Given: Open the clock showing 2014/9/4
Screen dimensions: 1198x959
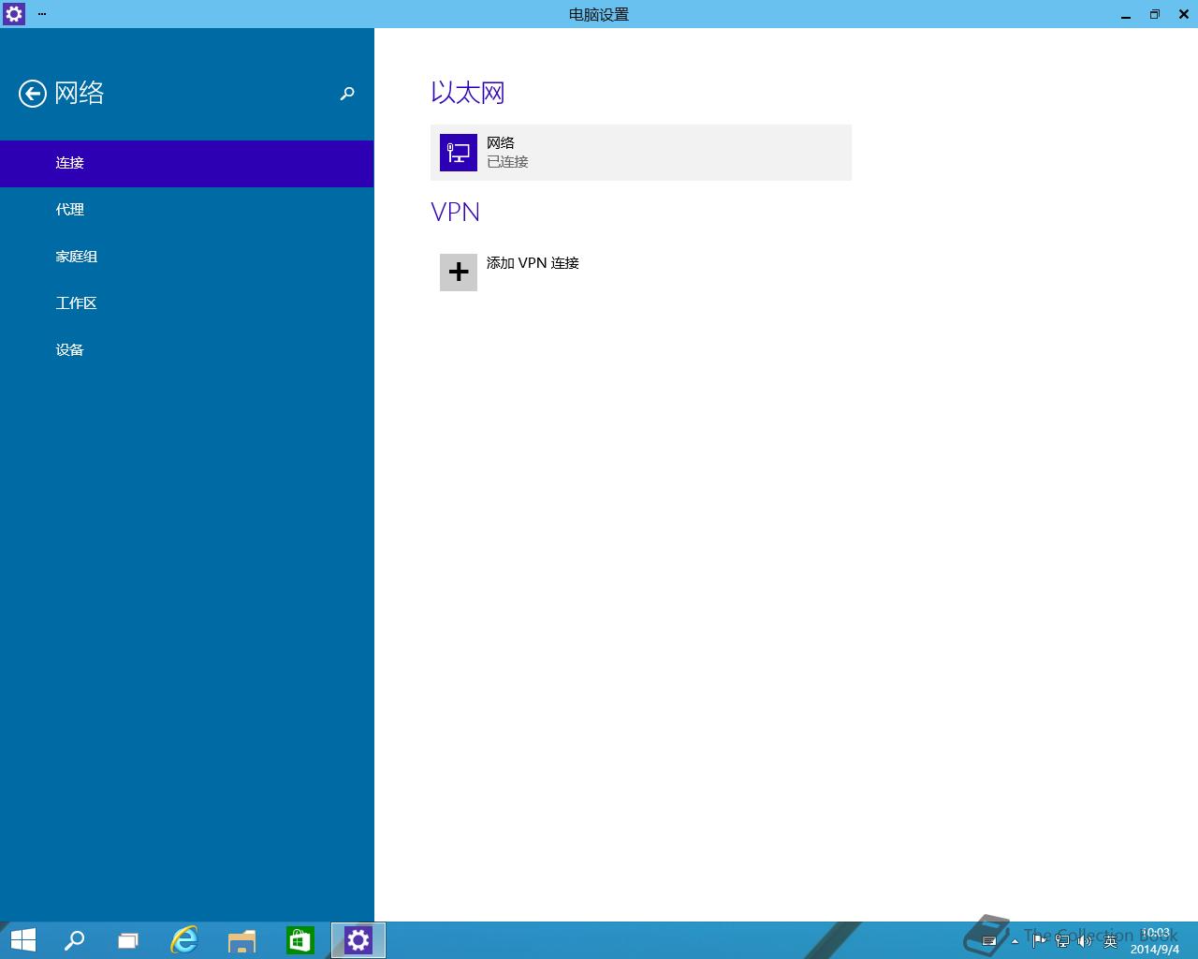Looking at the screenshot, I should (1155, 941).
